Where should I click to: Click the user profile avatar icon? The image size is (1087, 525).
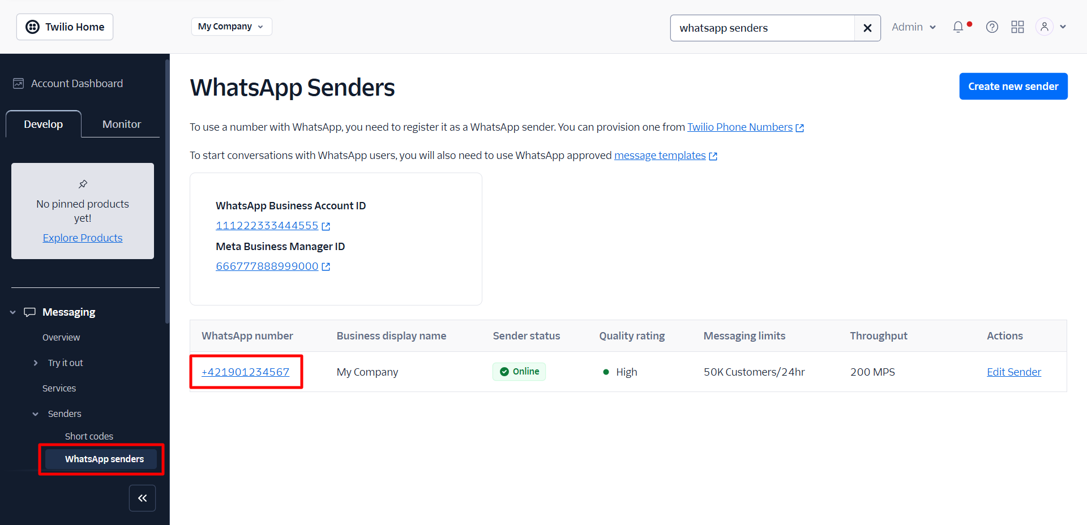1044,27
